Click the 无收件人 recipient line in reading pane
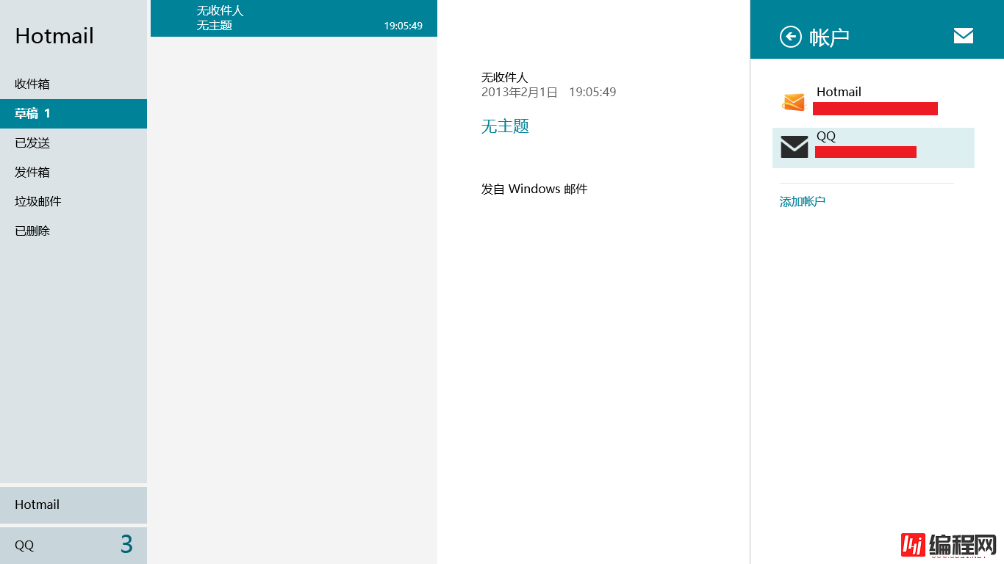The image size is (1004, 564). (x=504, y=77)
